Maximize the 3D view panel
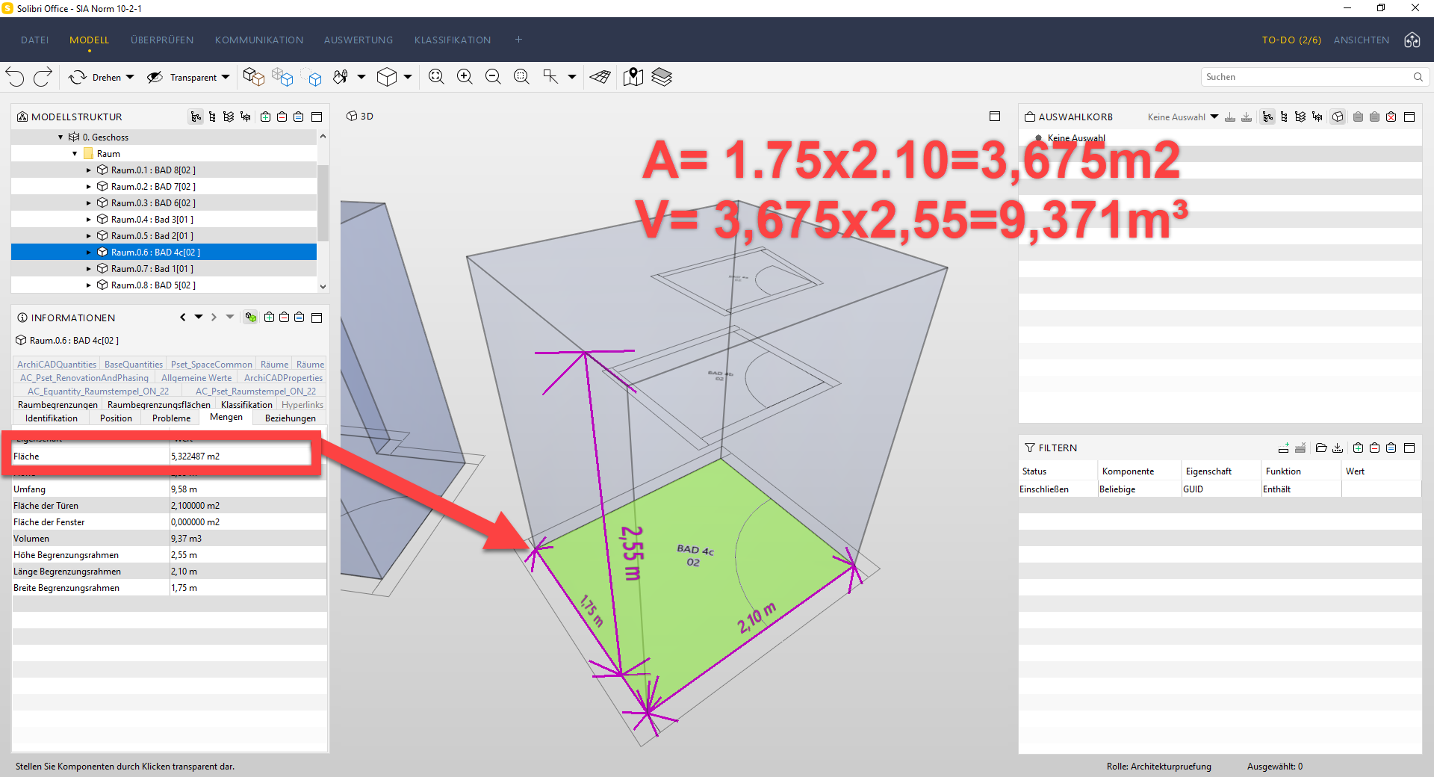1434x777 pixels. (995, 116)
